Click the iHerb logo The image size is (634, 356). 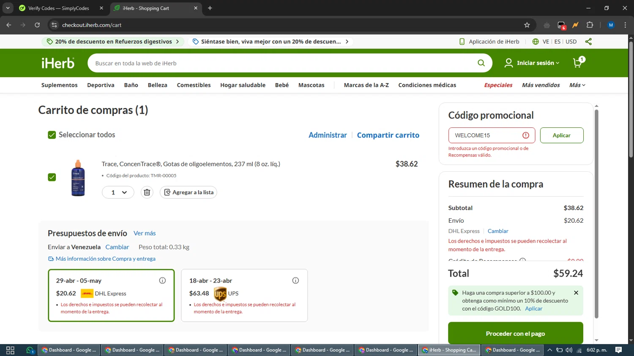(x=58, y=63)
